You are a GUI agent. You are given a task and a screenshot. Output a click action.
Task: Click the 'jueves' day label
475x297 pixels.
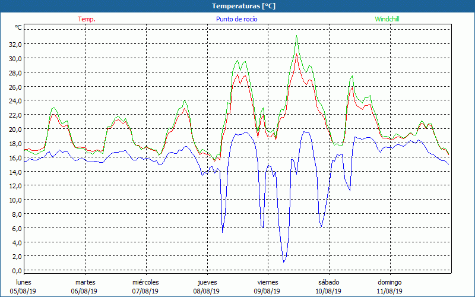click(x=207, y=282)
